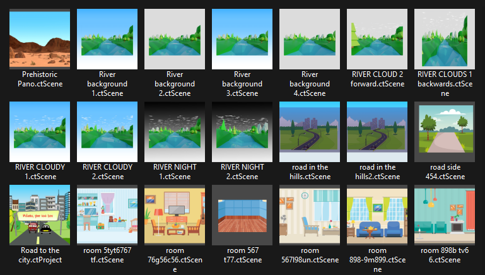This screenshot has width=485, height=275.
Task: Select road in the hills2.ctScene file
Action: tap(377, 131)
